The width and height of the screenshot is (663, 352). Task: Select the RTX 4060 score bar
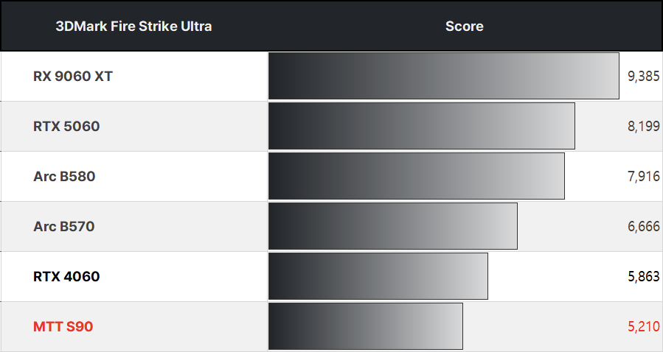(x=378, y=276)
